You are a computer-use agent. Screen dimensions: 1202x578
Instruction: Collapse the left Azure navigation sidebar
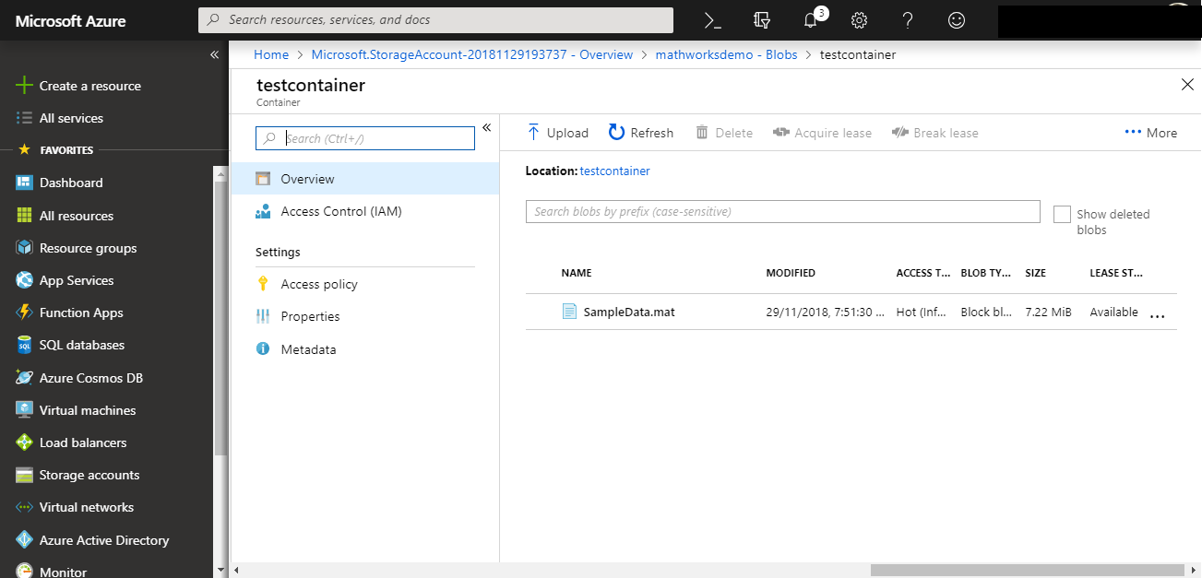pyautogui.click(x=214, y=55)
